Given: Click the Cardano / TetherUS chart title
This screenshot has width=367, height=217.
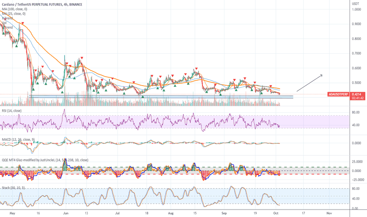Looking at the screenshot, I should click(42, 4).
